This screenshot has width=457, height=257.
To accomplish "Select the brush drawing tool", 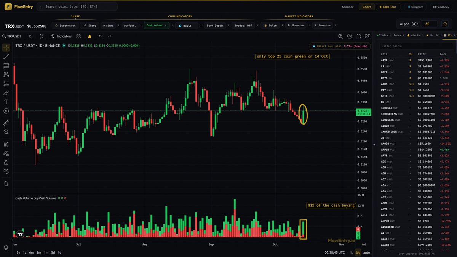I will 6,93.
